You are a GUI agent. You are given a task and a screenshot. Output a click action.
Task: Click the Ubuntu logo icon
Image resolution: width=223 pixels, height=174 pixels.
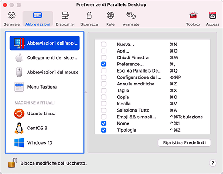pos(19,113)
